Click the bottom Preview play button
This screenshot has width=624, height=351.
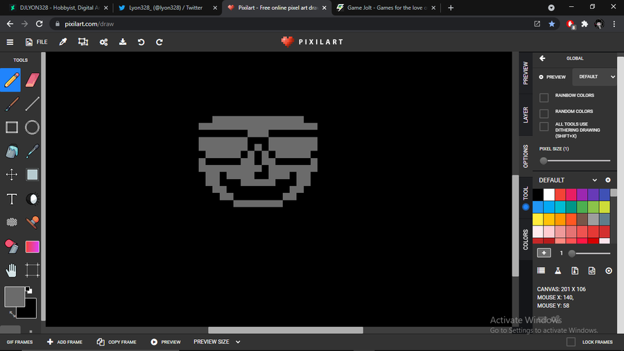coord(166,342)
